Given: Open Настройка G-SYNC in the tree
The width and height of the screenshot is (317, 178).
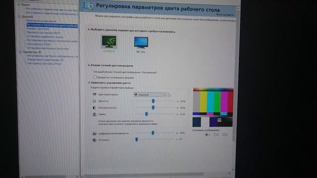Looking at the screenshot, I should pyautogui.click(x=39, y=44).
